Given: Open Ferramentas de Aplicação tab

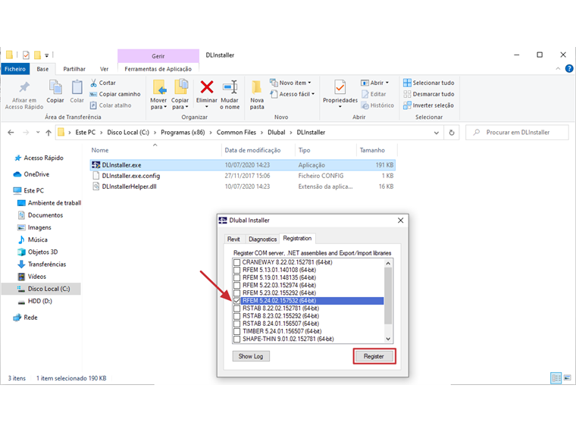Looking at the screenshot, I should pos(158,69).
